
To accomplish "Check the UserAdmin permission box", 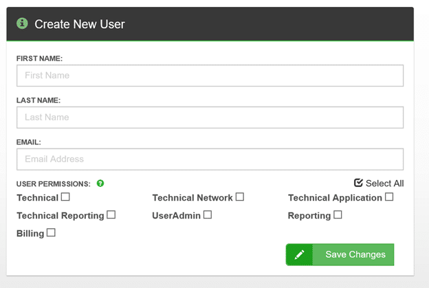I will tap(208, 214).
